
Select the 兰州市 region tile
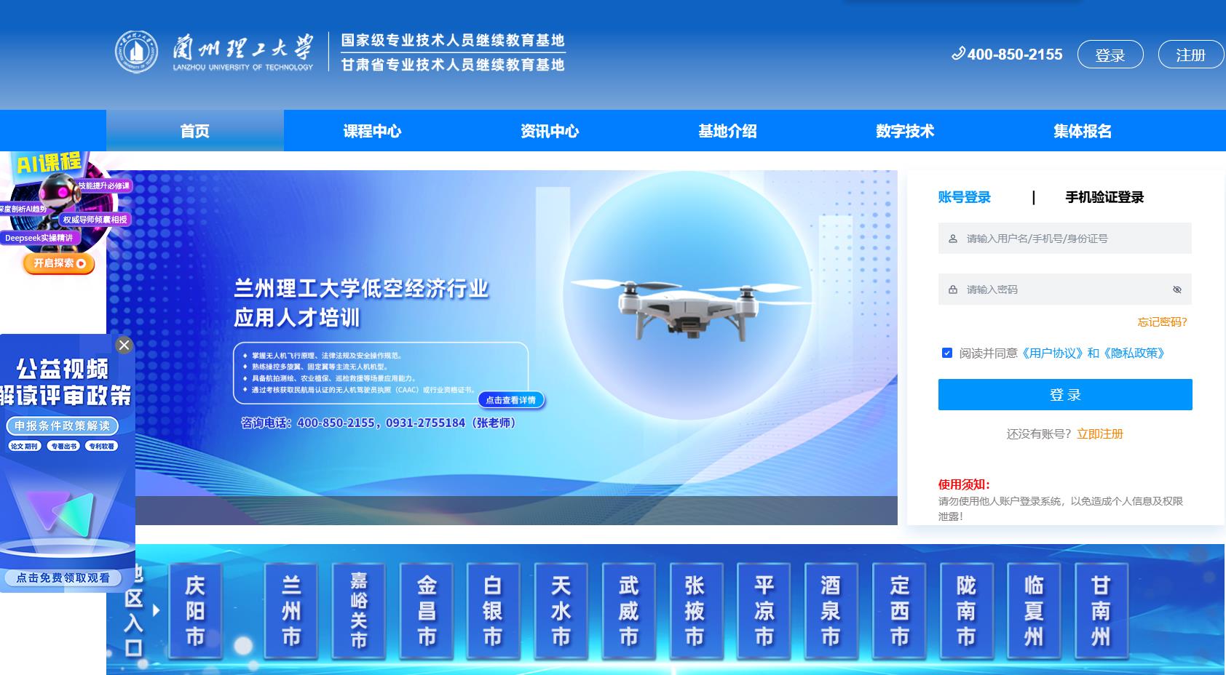[291, 611]
